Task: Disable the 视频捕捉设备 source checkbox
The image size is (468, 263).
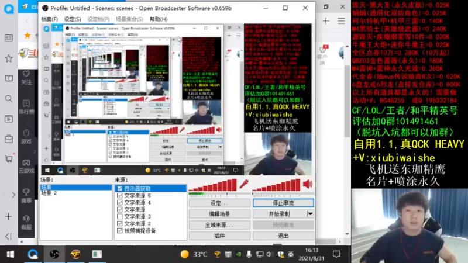Action: pos(120,230)
